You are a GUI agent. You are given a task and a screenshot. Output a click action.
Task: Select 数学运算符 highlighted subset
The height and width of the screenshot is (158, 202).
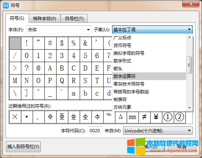coord(149,76)
